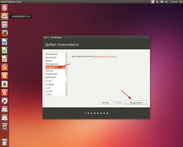Viewport: 183px width, 147px height.
Task: Select Српски language
Action: point(55,71)
